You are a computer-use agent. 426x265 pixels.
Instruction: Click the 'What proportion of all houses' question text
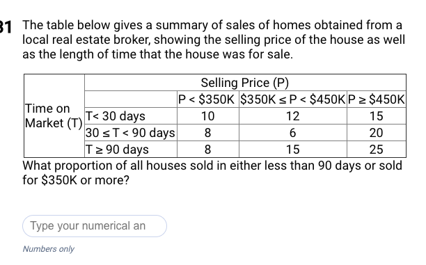pyautogui.click(x=212, y=172)
